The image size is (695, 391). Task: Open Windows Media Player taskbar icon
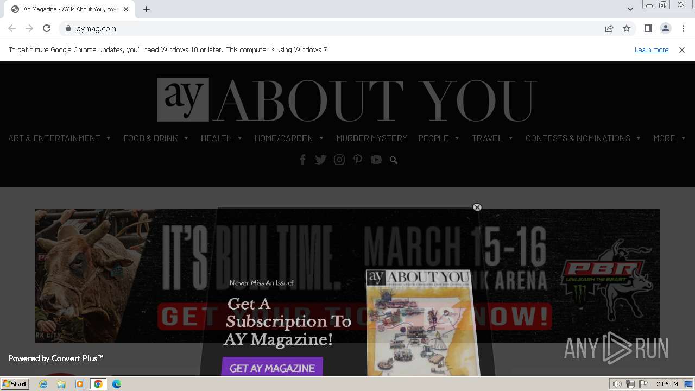[x=80, y=384]
